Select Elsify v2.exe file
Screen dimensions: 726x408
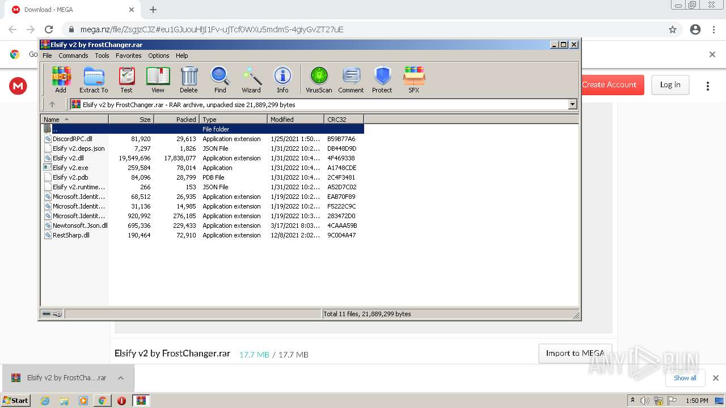pyautogui.click(x=202, y=168)
